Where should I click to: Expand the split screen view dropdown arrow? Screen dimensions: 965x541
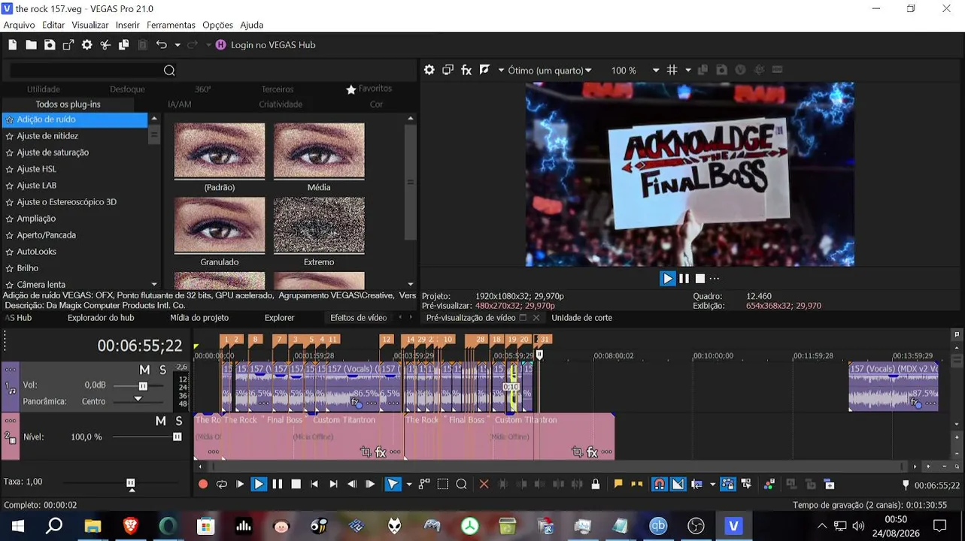point(501,71)
